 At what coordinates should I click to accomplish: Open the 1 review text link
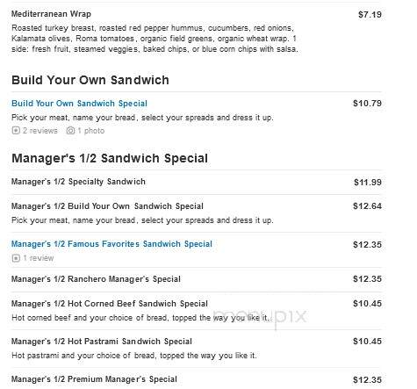click(39, 258)
